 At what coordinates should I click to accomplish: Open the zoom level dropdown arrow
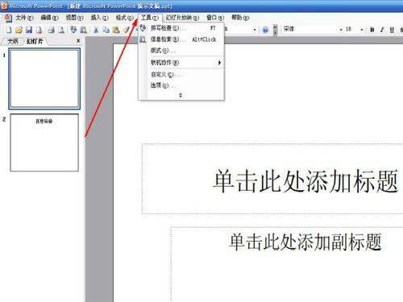[255, 30]
